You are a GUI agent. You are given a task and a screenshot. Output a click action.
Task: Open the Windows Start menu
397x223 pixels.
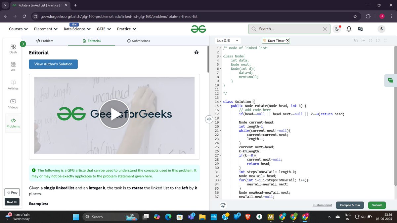coord(76,217)
